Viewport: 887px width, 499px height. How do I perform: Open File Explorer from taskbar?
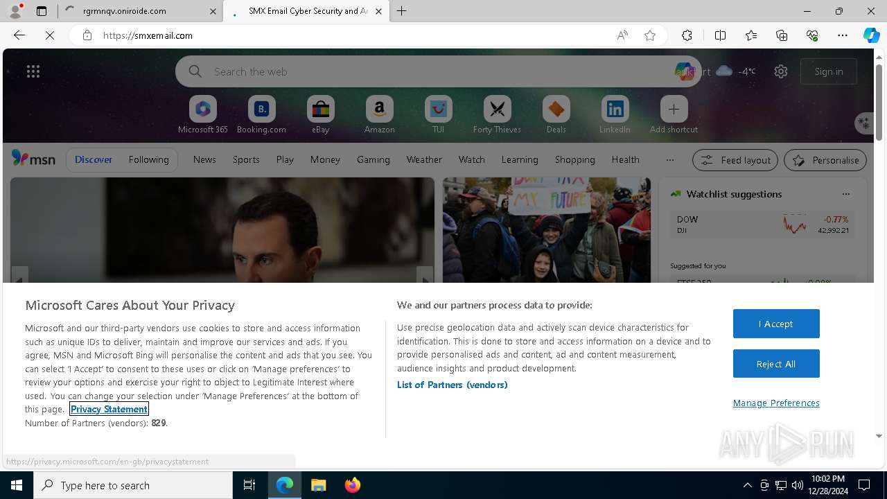[319, 485]
